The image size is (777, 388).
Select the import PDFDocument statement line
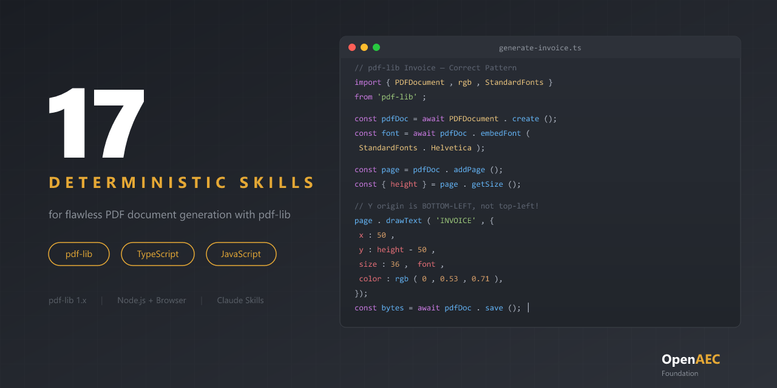(x=453, y=82)
